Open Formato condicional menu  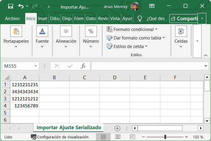[x=132, y=29]
